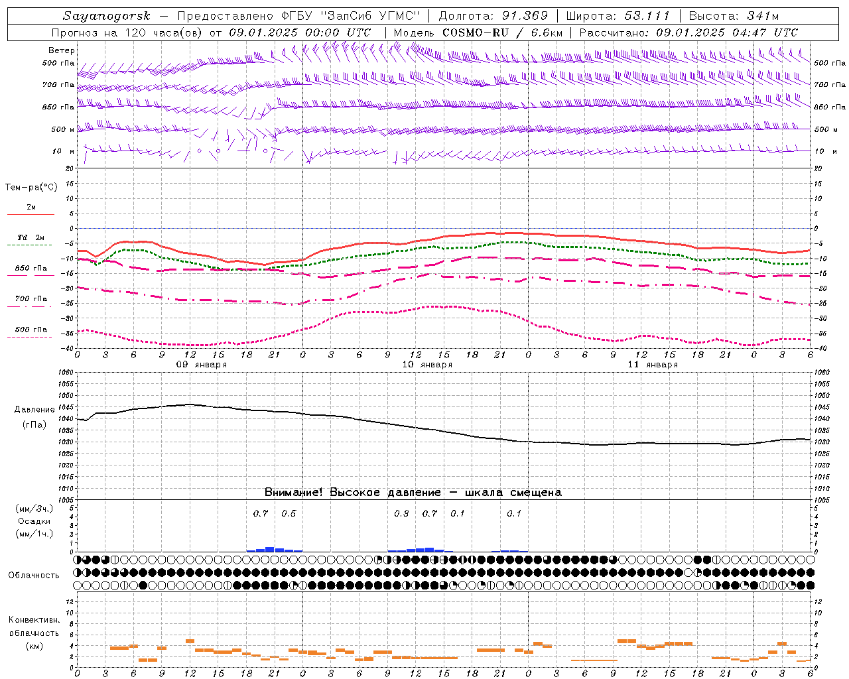Screen dimensions: 849x679
Task: Click the '(гПа)' pressure unit label
Action: point(34,425)
